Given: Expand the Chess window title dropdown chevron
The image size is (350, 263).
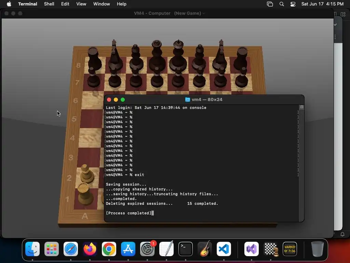Looking at the screenshot, I should (x=204, y=13).
